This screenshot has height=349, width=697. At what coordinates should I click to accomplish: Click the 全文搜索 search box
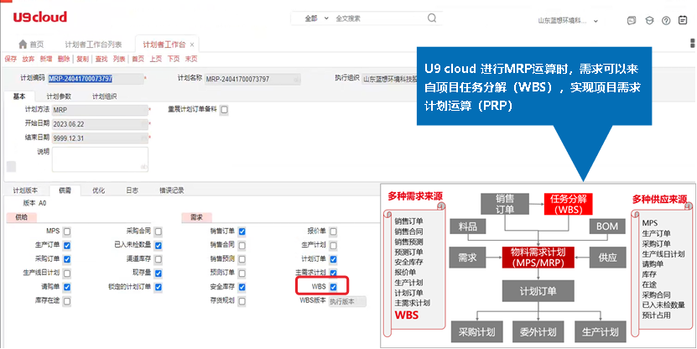380,18
